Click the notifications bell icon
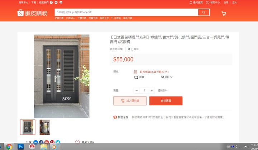 click(191, 3)
